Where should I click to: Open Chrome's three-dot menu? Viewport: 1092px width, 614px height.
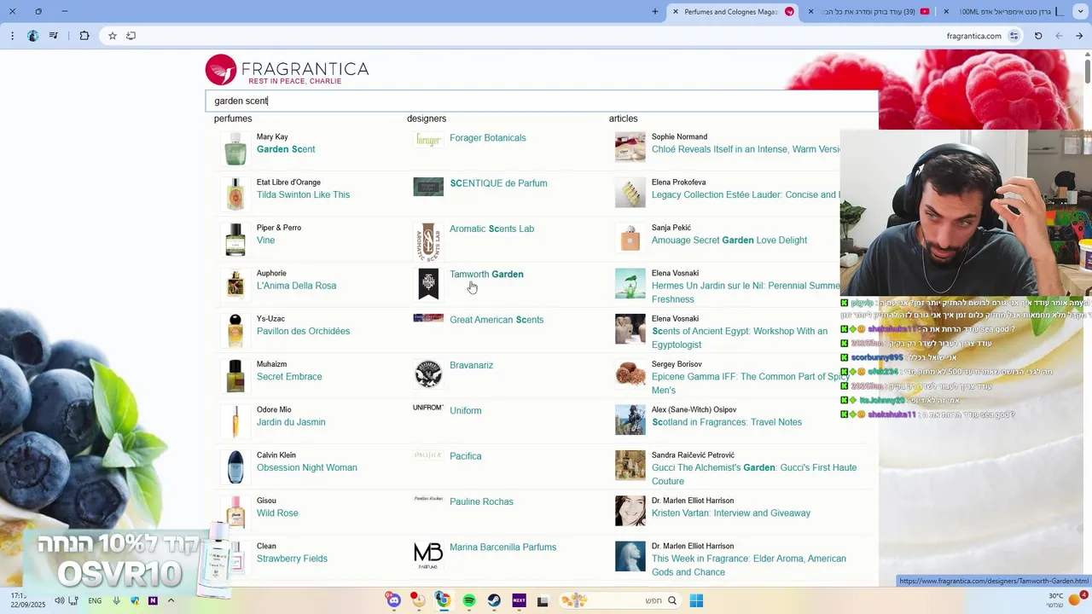coord(12,36)
